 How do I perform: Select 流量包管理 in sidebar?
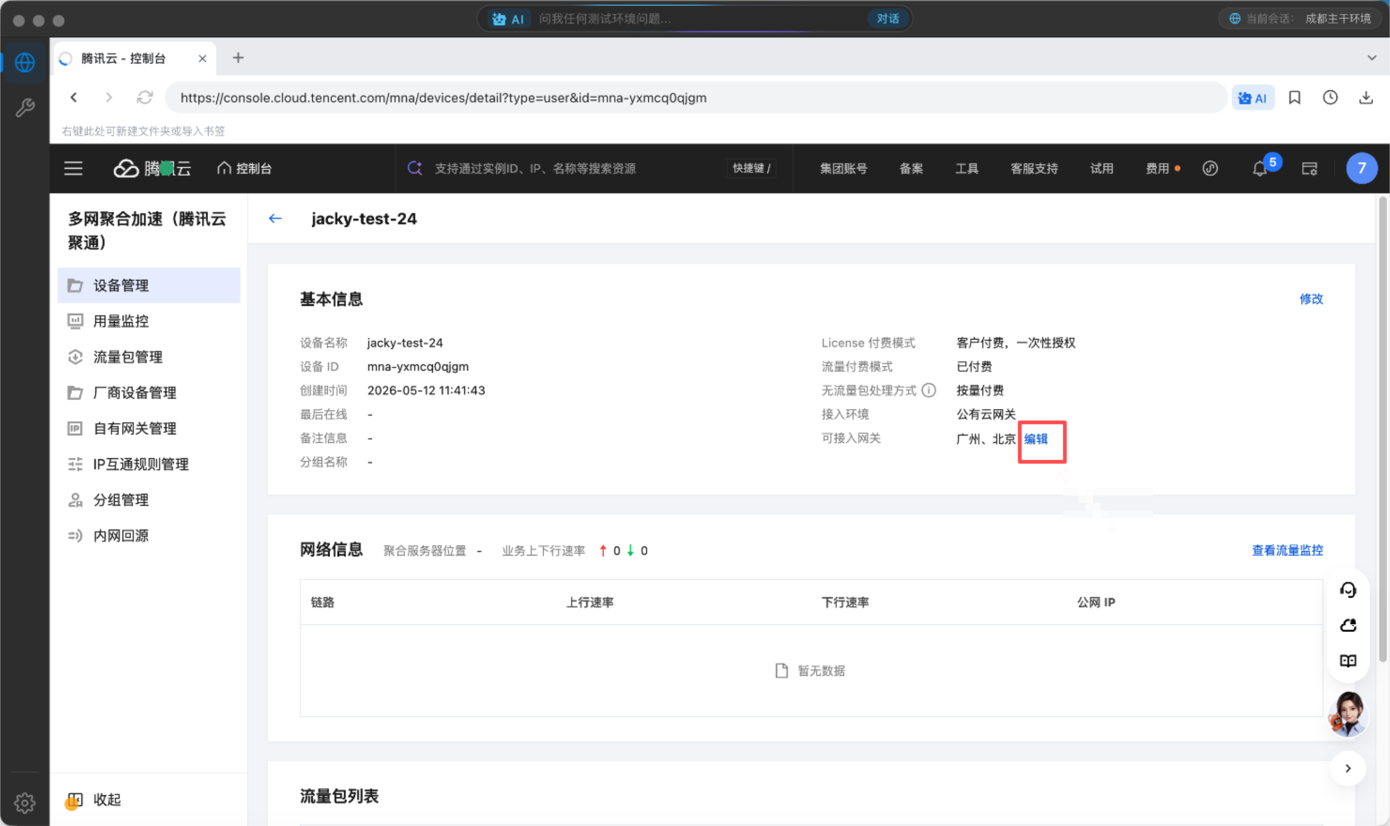[x=148, y=357]
